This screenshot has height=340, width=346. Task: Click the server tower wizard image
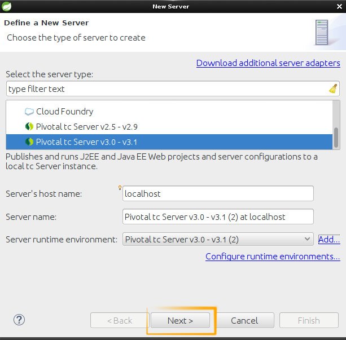322,32
